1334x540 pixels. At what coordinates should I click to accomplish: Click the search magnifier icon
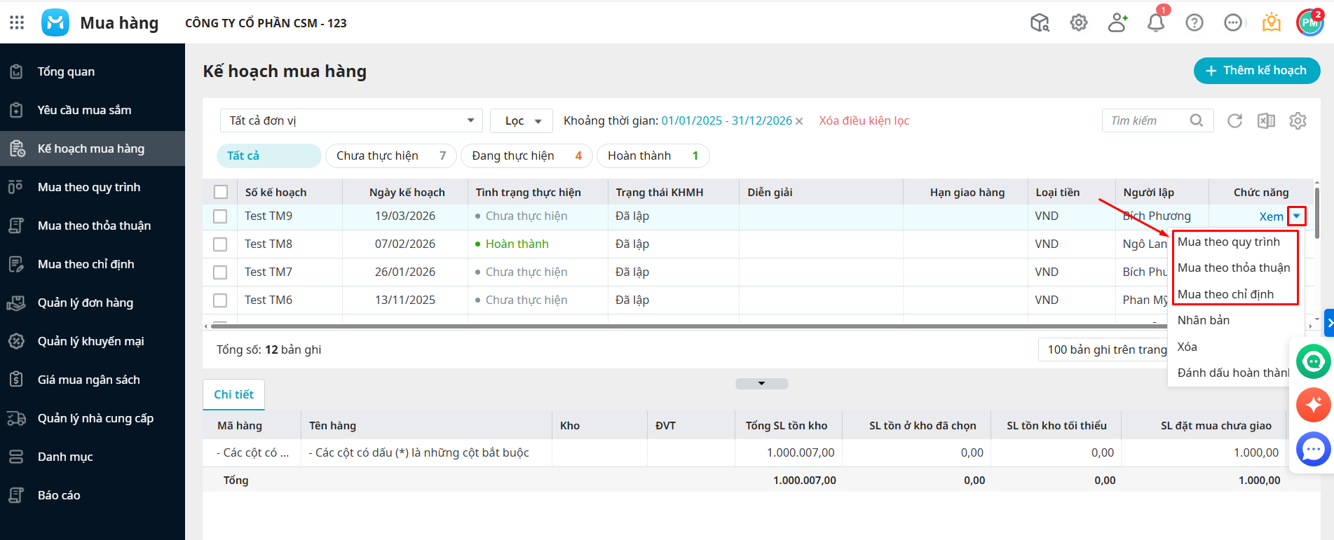click(1197, 120)
